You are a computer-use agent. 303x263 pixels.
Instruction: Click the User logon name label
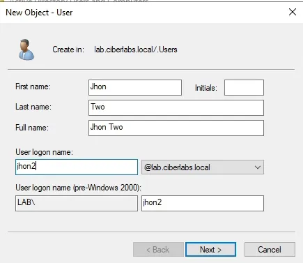[44, 152]
